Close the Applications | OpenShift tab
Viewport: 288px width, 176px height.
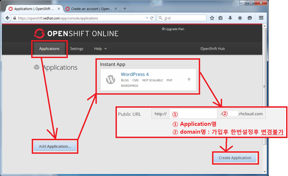pyautogui.click(x=59, y=8)
